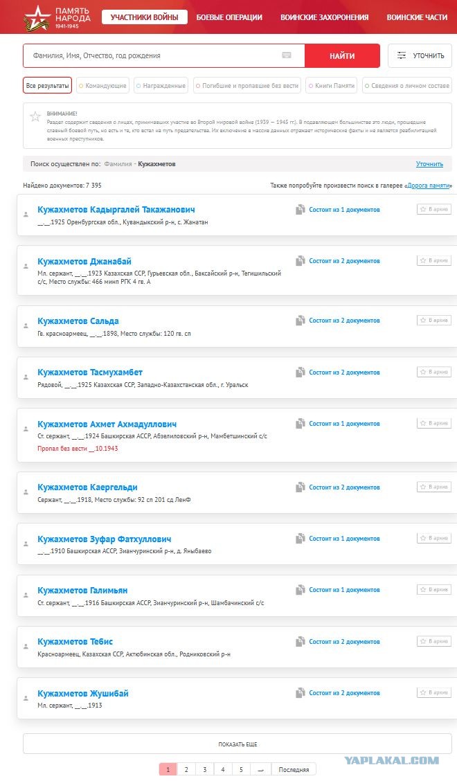Select the Книги Памяти filter
Image resolution: width=457 pixels, height=781 pixels.
[x=332, y=86]
